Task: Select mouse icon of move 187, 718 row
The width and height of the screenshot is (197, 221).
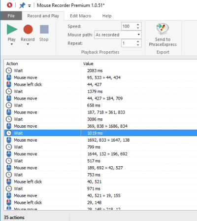Action: click(x=9, y=112)
